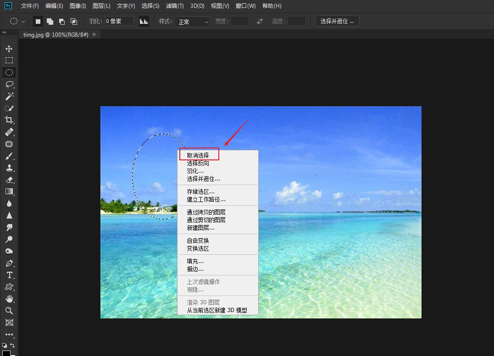Select the Zoom tool
The width and height of the screenshot is (494, 356).
(x=9, y=311)
